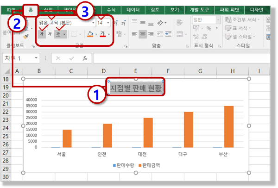Click the blue 판매수량 legend swatch
This screenshot has width=278, height=188.
114,165
